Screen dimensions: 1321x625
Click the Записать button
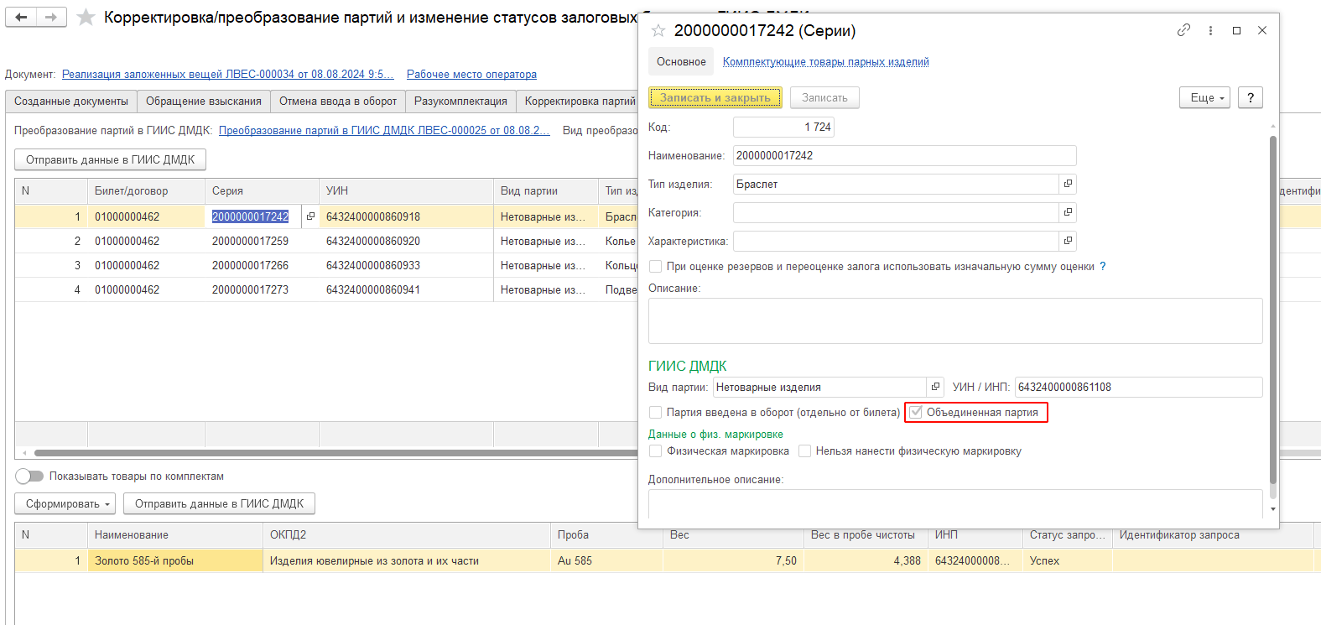click(824, 97)
